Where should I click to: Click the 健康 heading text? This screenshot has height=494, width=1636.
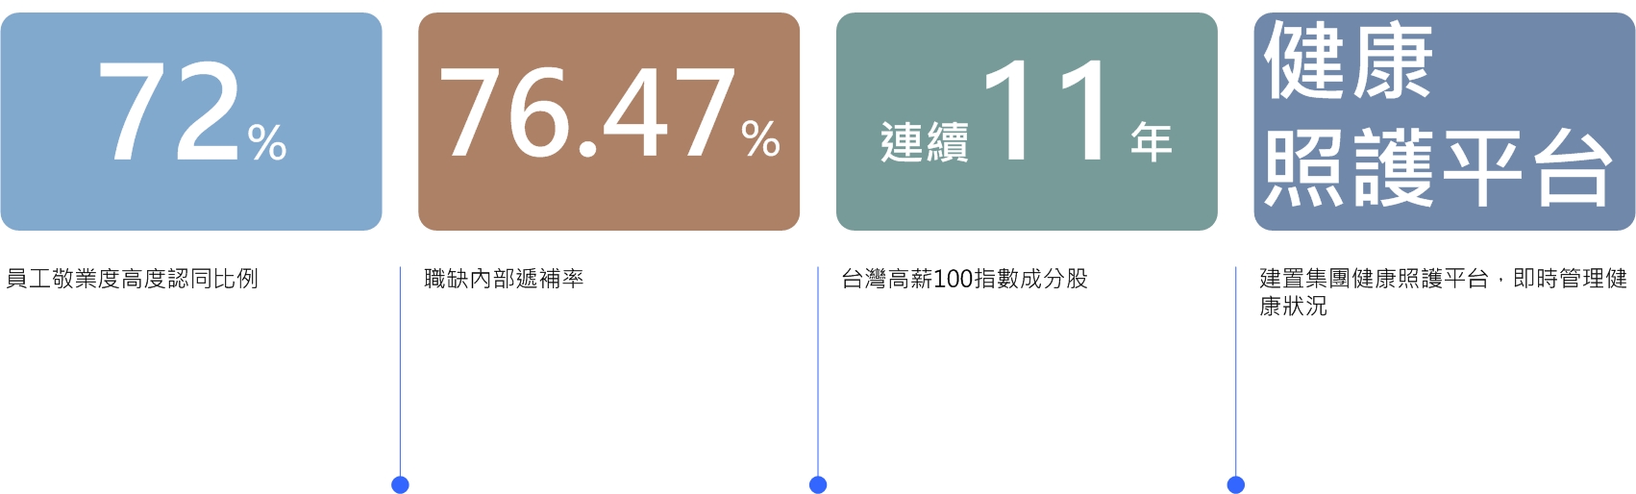[1348, 61]
